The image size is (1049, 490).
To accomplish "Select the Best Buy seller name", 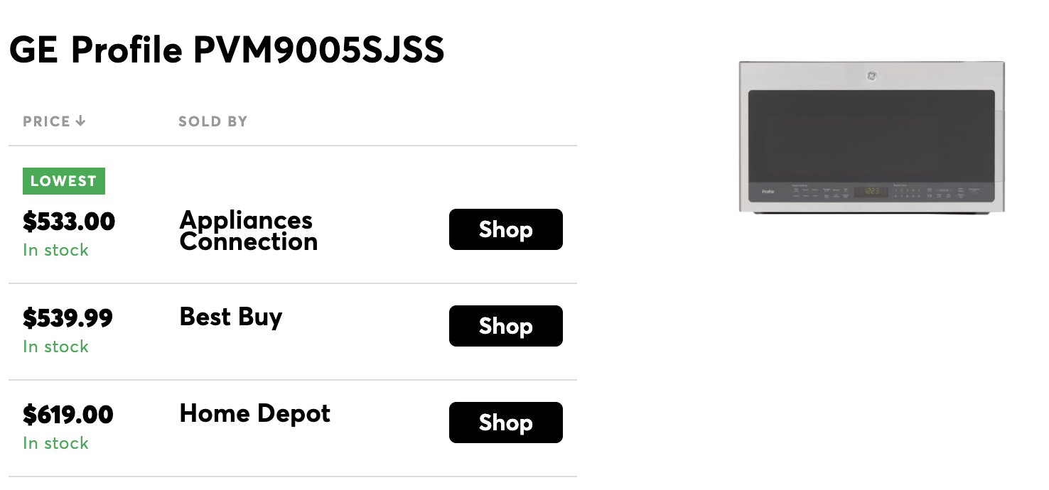I will coord(230,317).
